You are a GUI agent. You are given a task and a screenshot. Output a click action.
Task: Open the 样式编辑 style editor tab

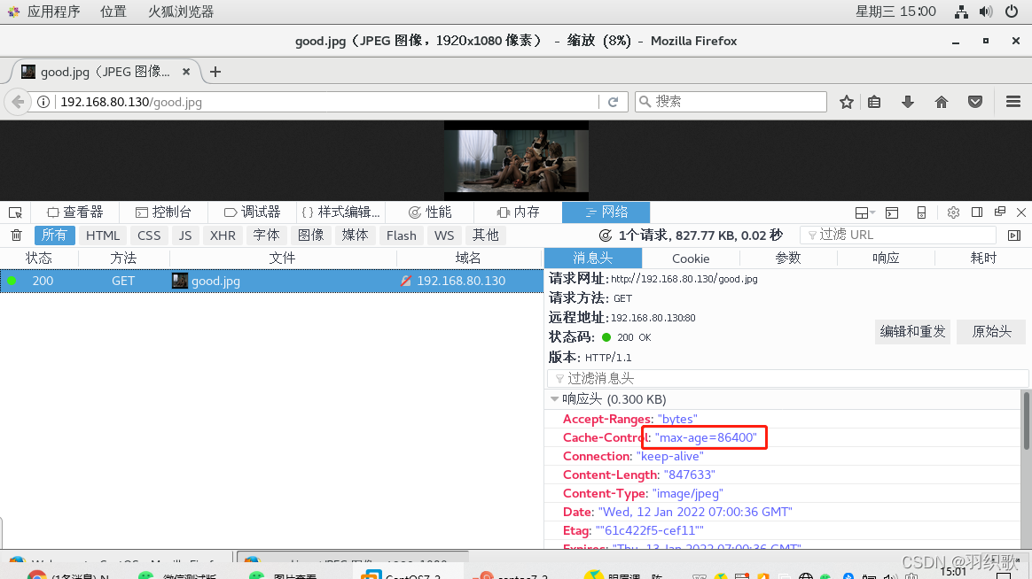(x=340, y=212)
